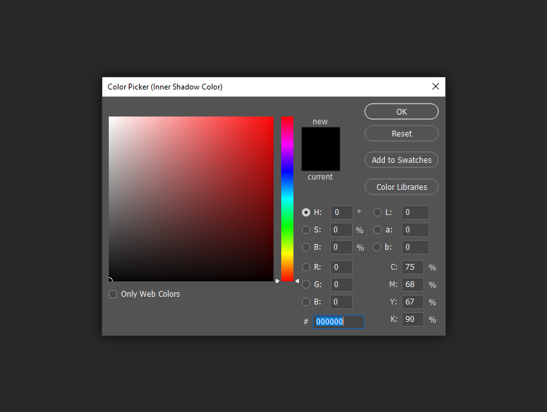Select the L radio button for Lab lightness
547x412 pixels.
[377, 212]
